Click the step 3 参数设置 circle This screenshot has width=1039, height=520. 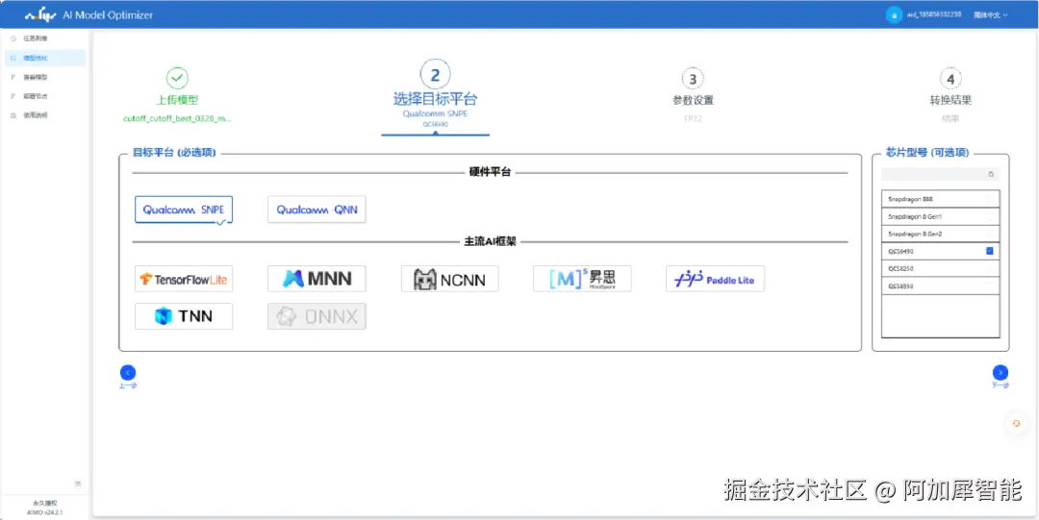point(693,79)
